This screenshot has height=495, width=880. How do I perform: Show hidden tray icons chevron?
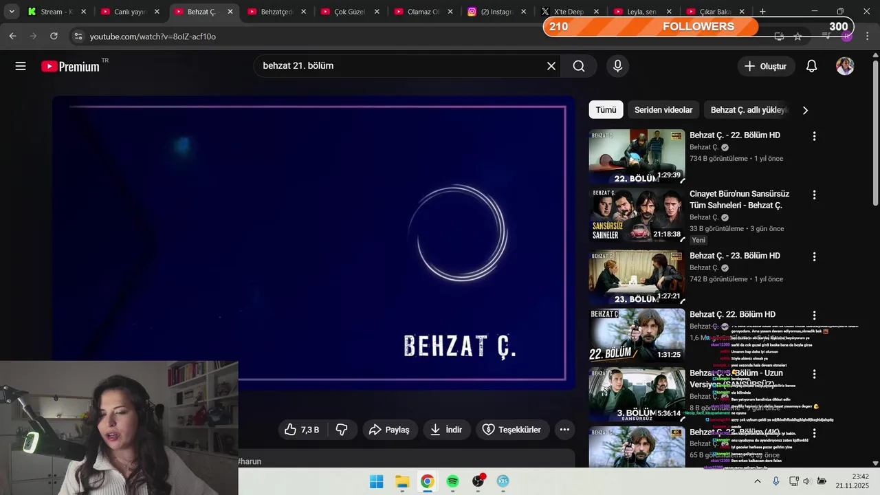[758, 481]
